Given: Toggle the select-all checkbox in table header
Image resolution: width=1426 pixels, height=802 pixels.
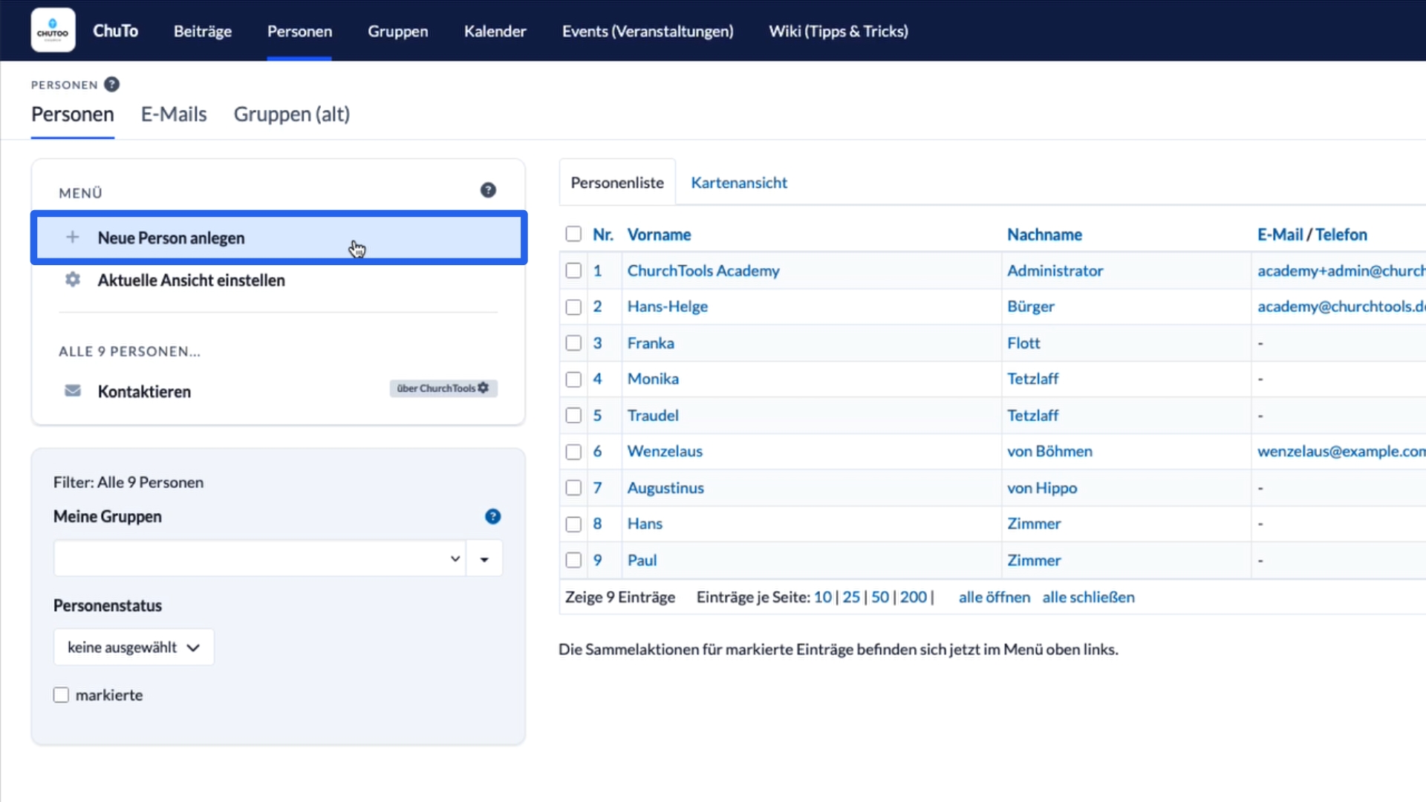Looking at the screenshot, I should point(573,235).
